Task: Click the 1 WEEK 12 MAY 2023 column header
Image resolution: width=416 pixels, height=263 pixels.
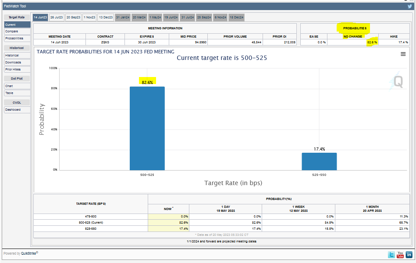Action: [299, 209]
